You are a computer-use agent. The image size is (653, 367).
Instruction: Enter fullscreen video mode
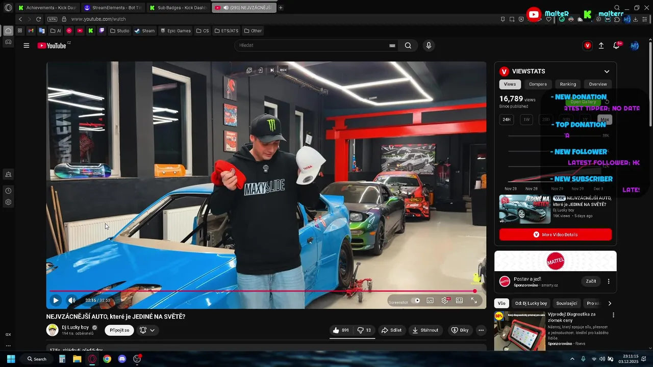(x=474, y=301)
